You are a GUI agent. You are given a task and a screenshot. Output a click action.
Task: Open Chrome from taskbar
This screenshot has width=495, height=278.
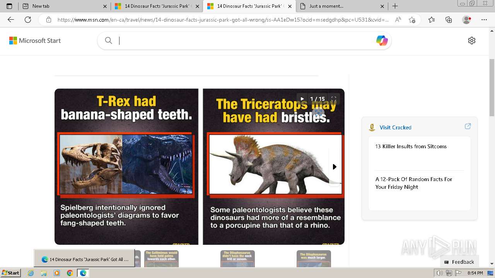tap(70, 273)
